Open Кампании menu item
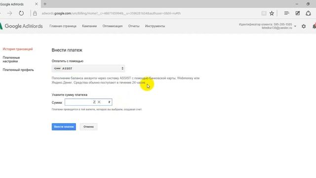Image resolution: width=316 pixels, height=178 pixels. (x=89, y=26)
